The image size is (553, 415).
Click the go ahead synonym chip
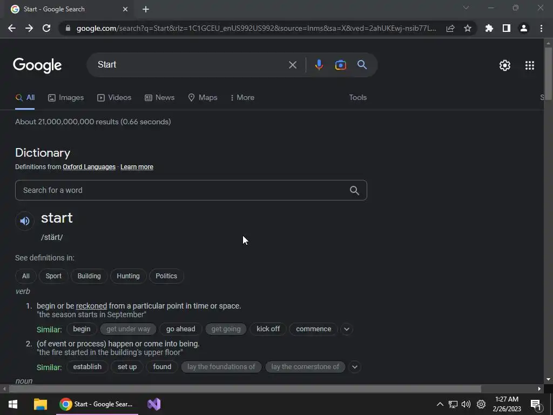pos(180,329)
